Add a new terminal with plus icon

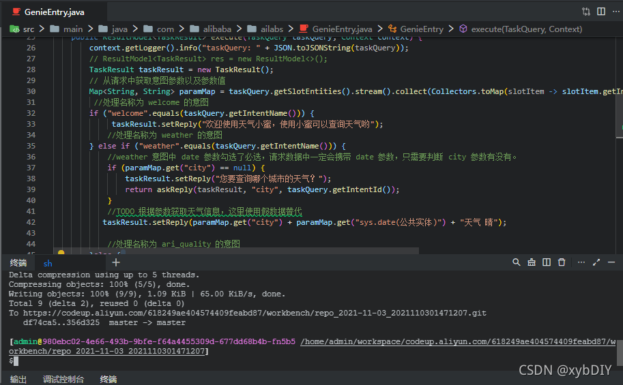[115, 262]
